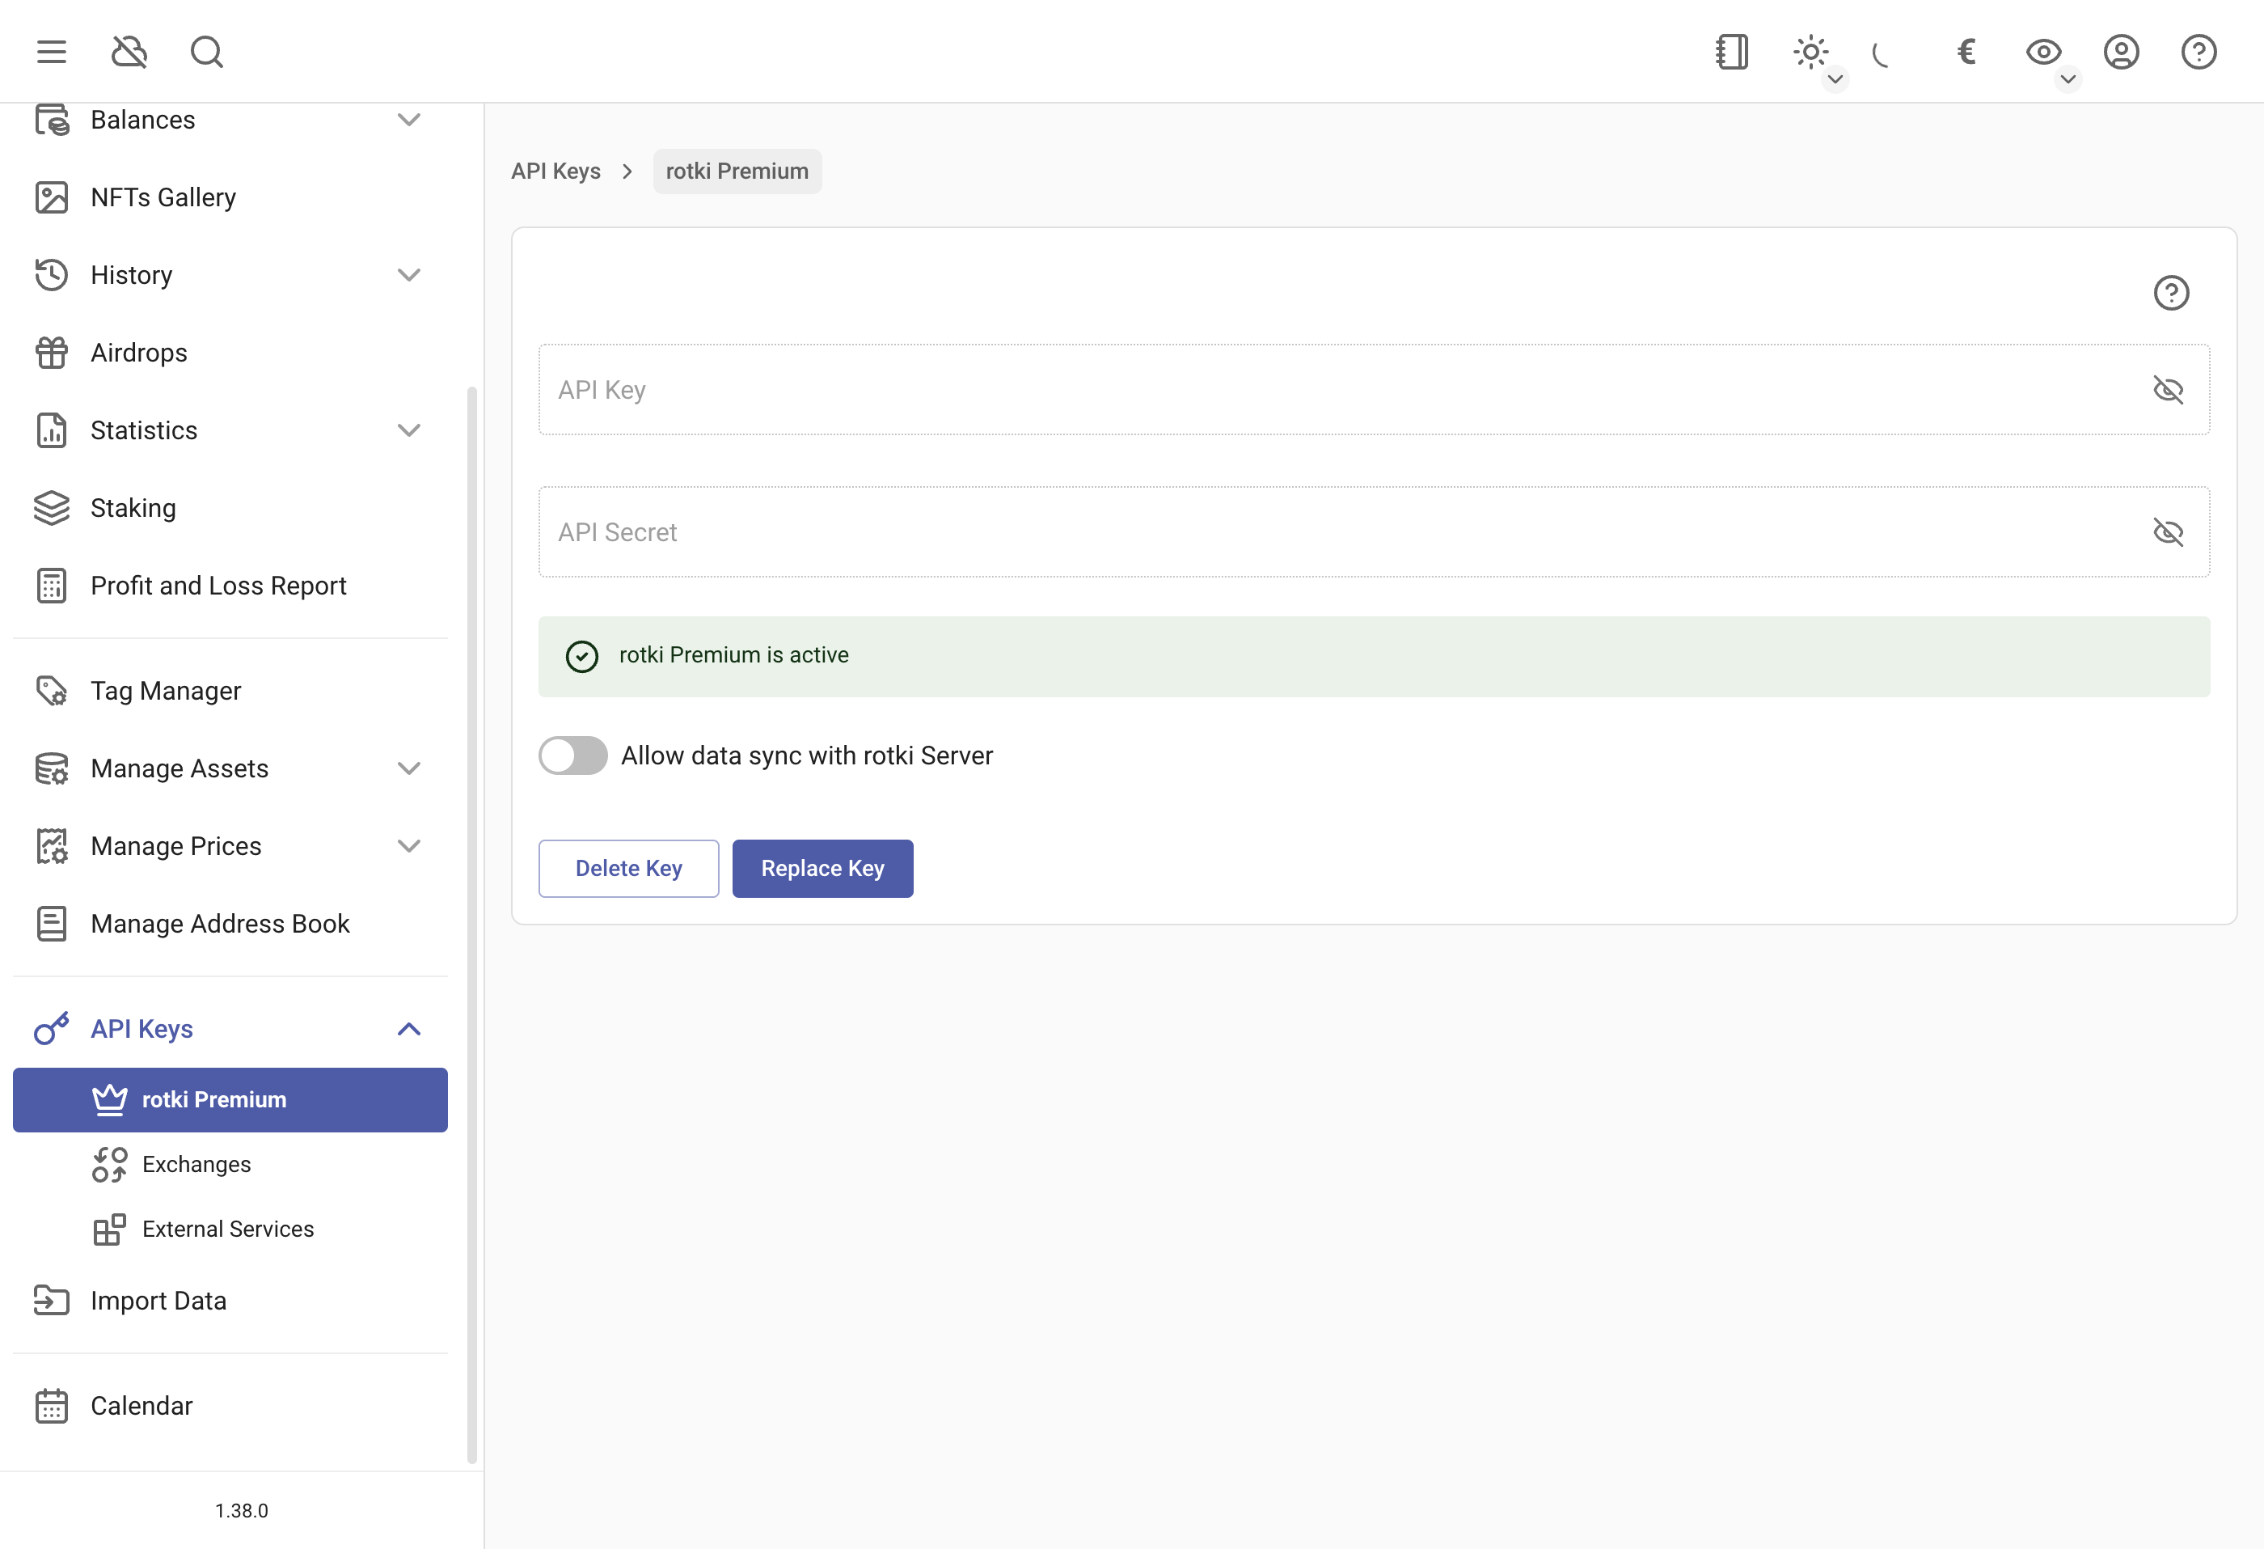Screen dimensions: 2264x1549
Task: Click the Manage Prices chart icon
Action: coord(52,846)
